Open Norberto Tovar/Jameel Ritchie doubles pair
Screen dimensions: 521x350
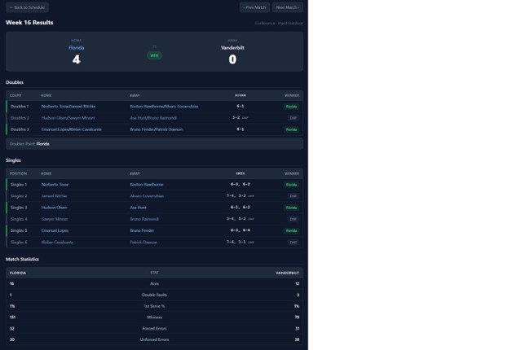tap(68, 106)
